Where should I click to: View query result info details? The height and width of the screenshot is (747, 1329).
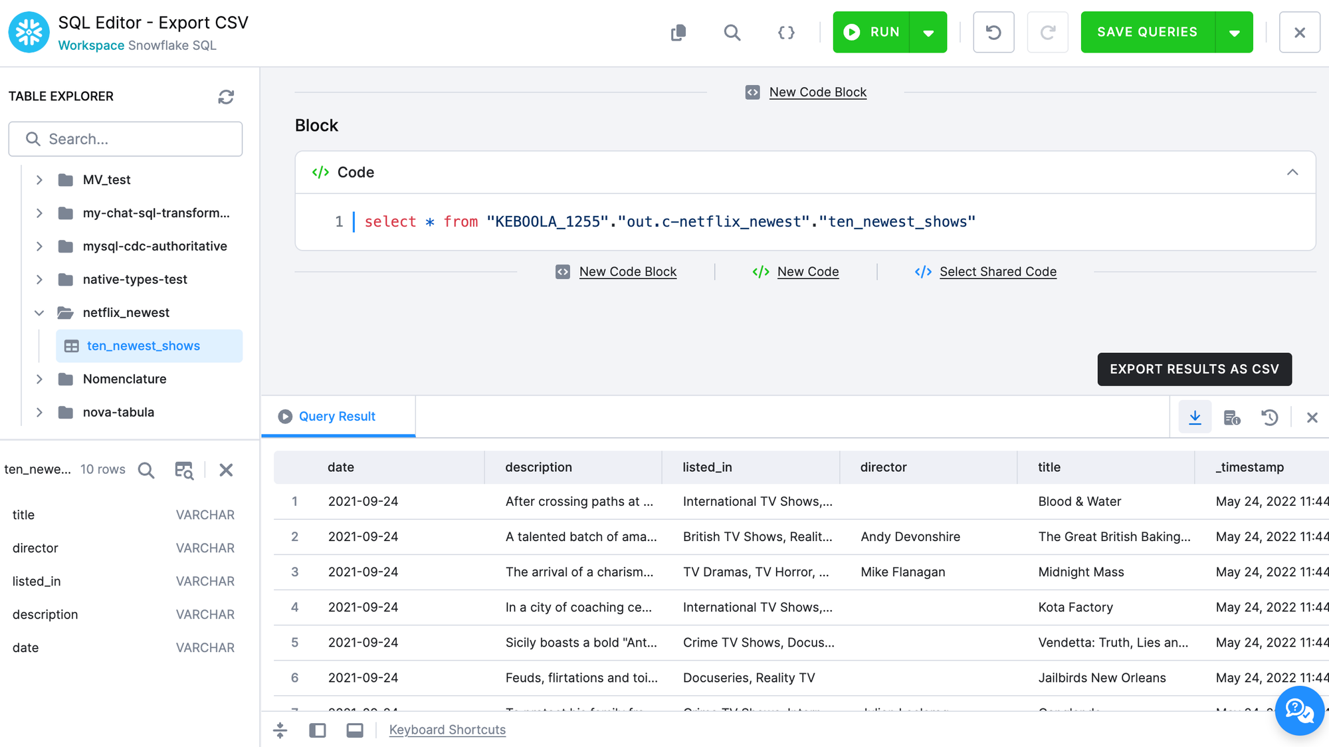tap(1233, 417)
